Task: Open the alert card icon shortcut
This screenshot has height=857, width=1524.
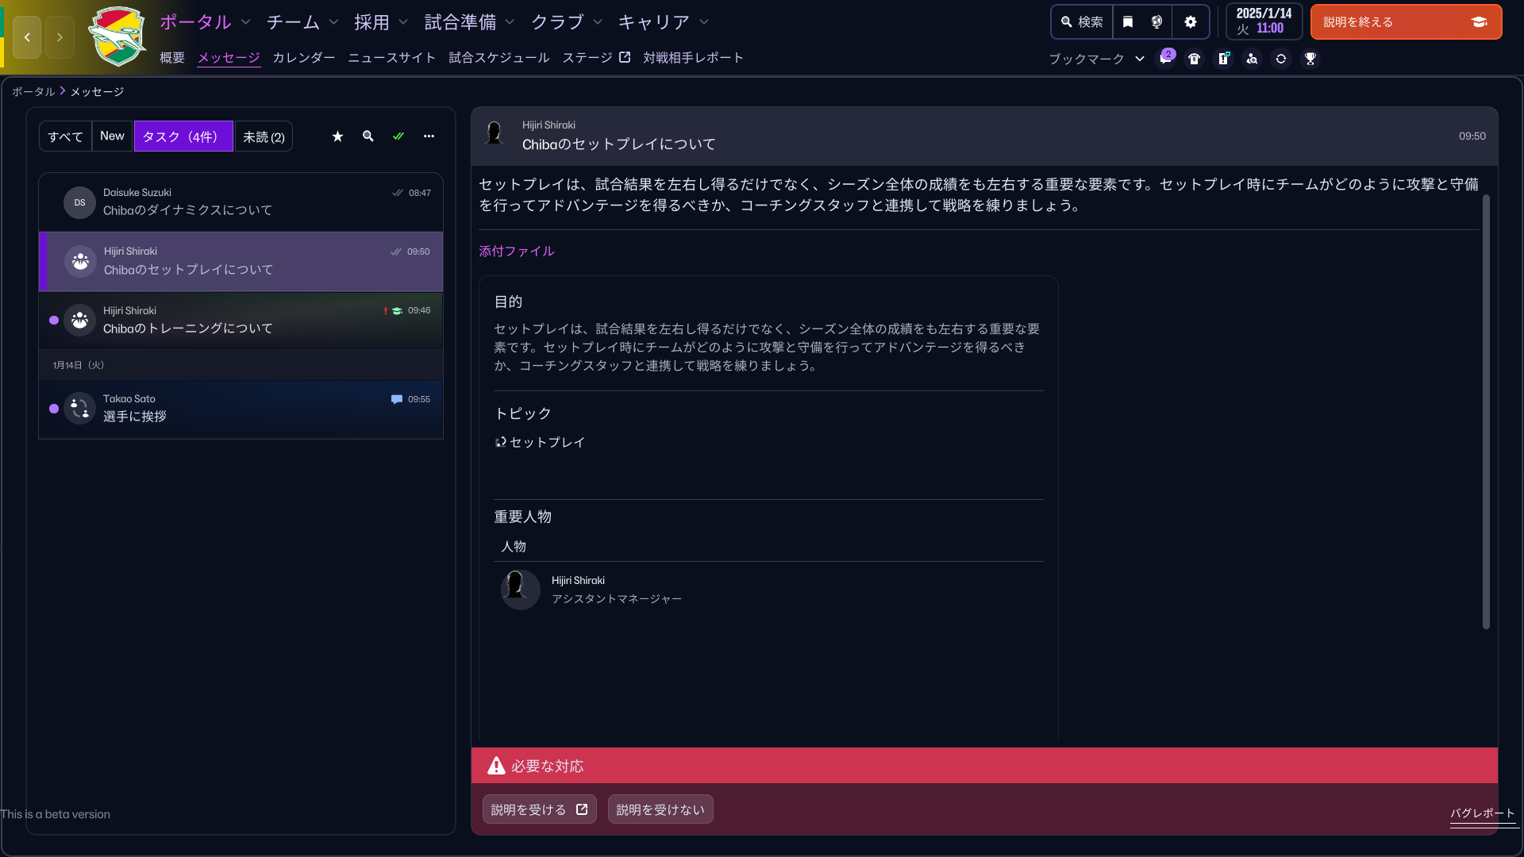Action: click(x=1223, y=59)
